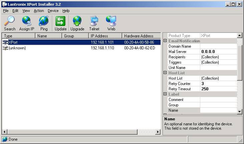Screen dimensions: 244x144
Task: Click the Mail Server property label
Action: [x=177, y=52]
